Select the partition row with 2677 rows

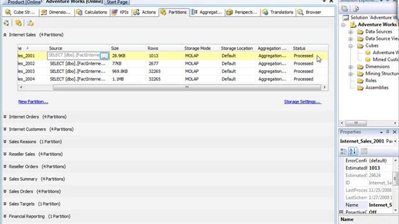(173, 63)
